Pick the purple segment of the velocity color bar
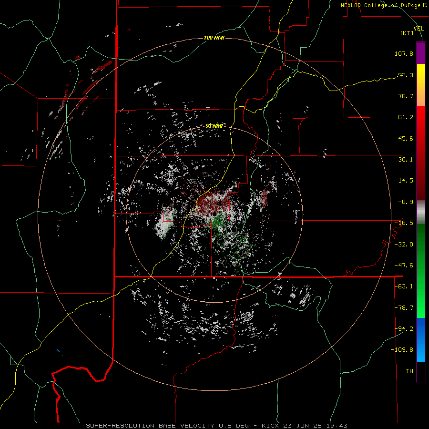Image resolution: width=429 pixels, height=429 pixels. click(x=421, y=53)
